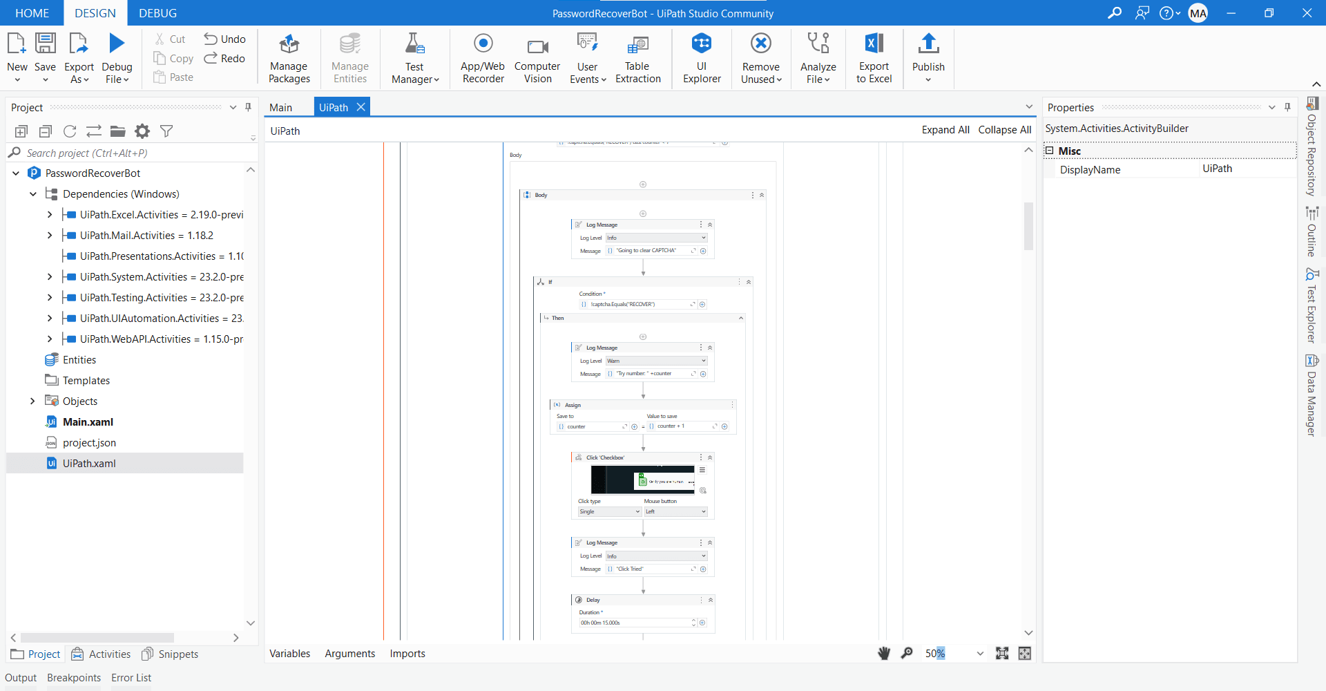Edit the DisplayName property value

(1247, 169)
